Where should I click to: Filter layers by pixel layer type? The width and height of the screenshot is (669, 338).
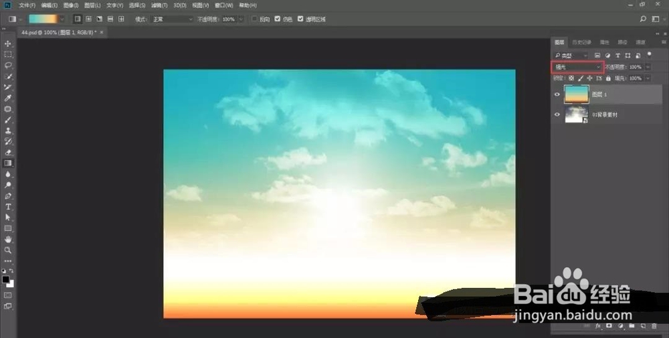tap(597, 55)
